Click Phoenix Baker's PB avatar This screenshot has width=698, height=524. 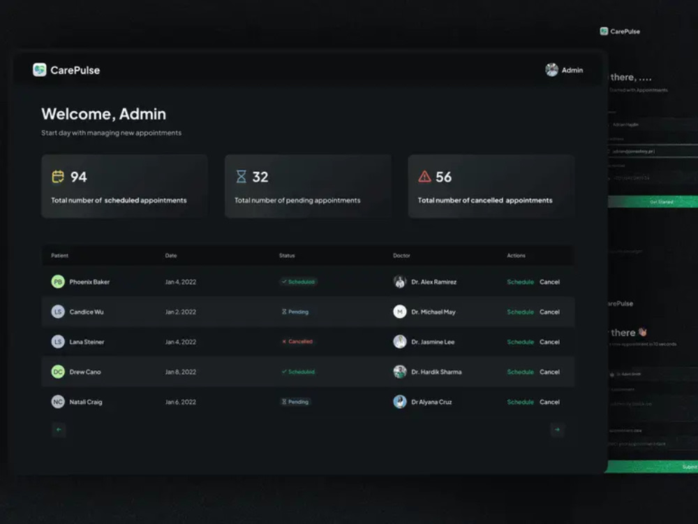[58, 282]
